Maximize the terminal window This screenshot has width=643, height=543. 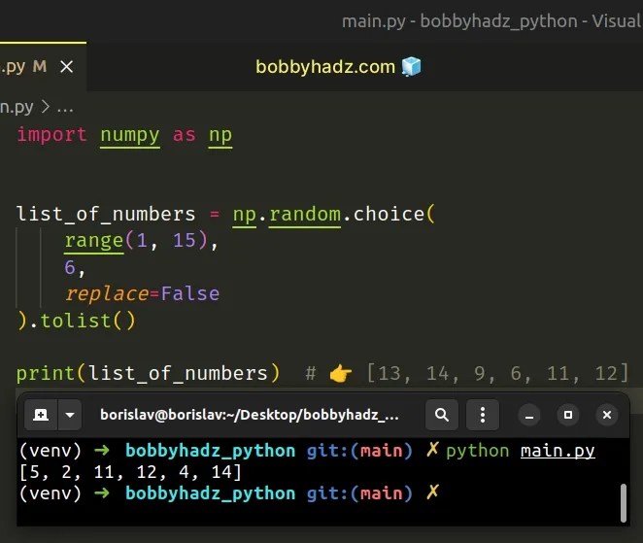point(568,415)
